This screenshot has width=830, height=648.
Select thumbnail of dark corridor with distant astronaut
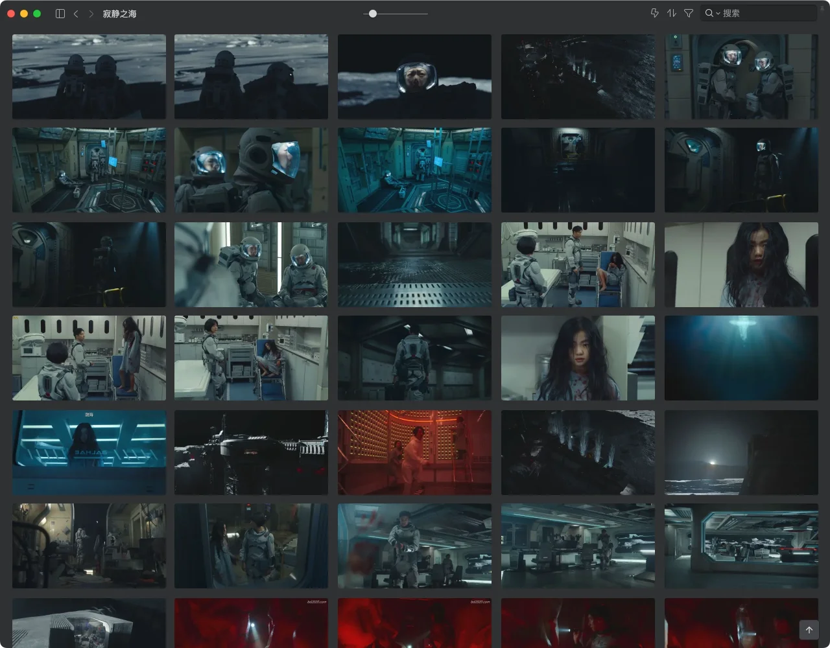(x=578, y=170)
